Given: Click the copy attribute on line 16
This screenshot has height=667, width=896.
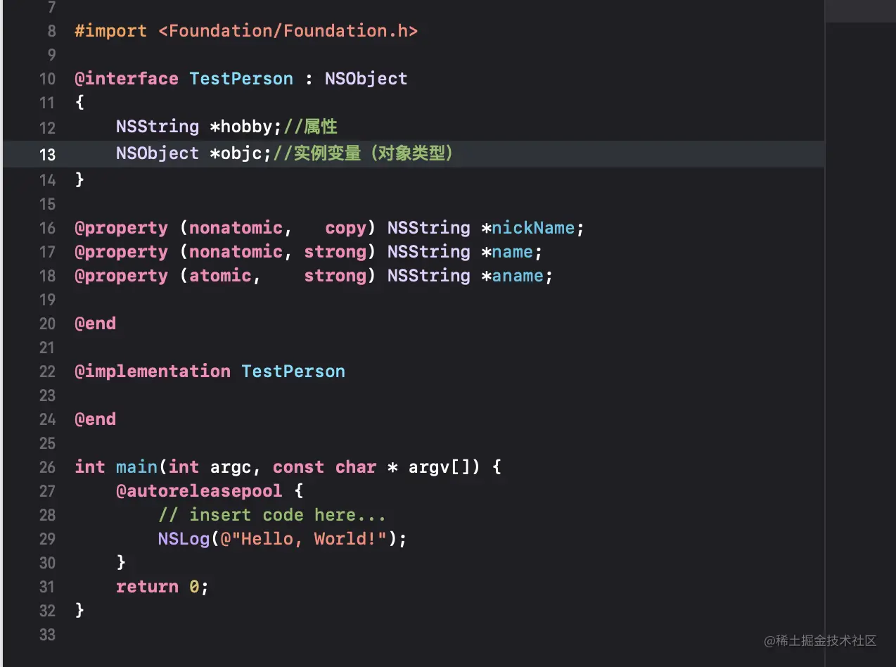Looking at the screenshot, I should 345,228.
